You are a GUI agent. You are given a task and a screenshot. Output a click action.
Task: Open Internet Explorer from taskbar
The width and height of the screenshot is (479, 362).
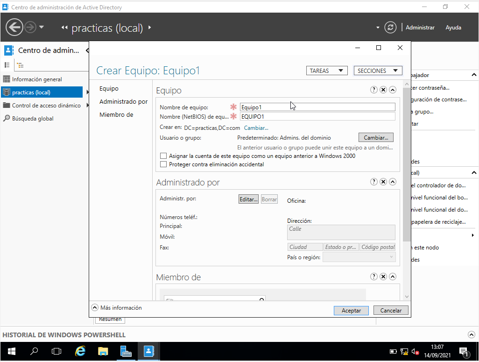click(80, 351)
